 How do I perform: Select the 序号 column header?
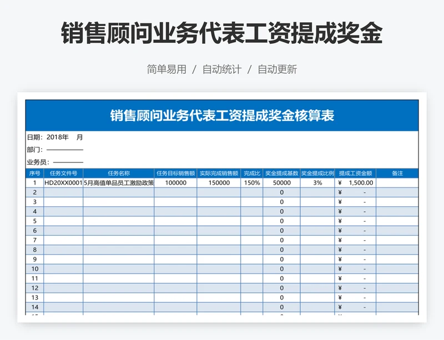point(35,173)
